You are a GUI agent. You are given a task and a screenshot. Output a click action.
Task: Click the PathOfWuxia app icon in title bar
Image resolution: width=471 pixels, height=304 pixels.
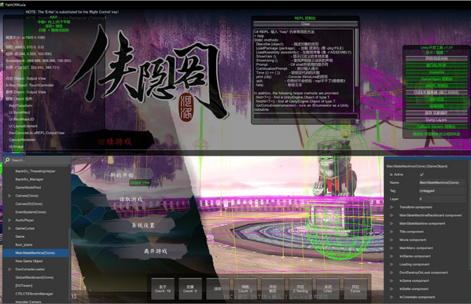pyautogui.click(x=2, y=5)
